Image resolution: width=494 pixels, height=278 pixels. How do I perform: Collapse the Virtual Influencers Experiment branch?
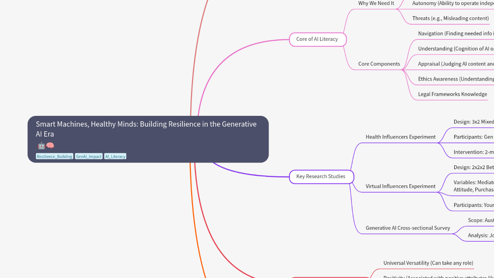[401, 186]
